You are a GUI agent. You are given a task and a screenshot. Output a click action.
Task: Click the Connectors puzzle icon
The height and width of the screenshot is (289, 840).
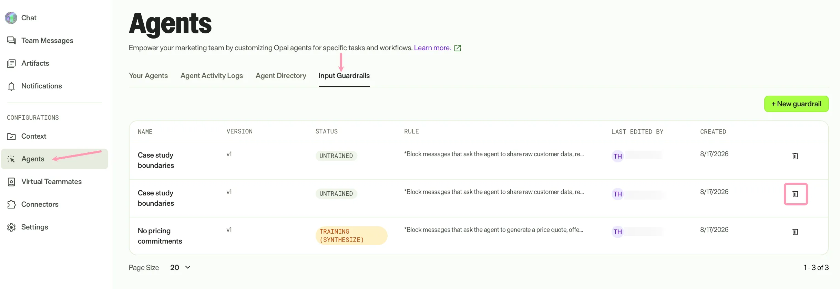pos(11,204)
